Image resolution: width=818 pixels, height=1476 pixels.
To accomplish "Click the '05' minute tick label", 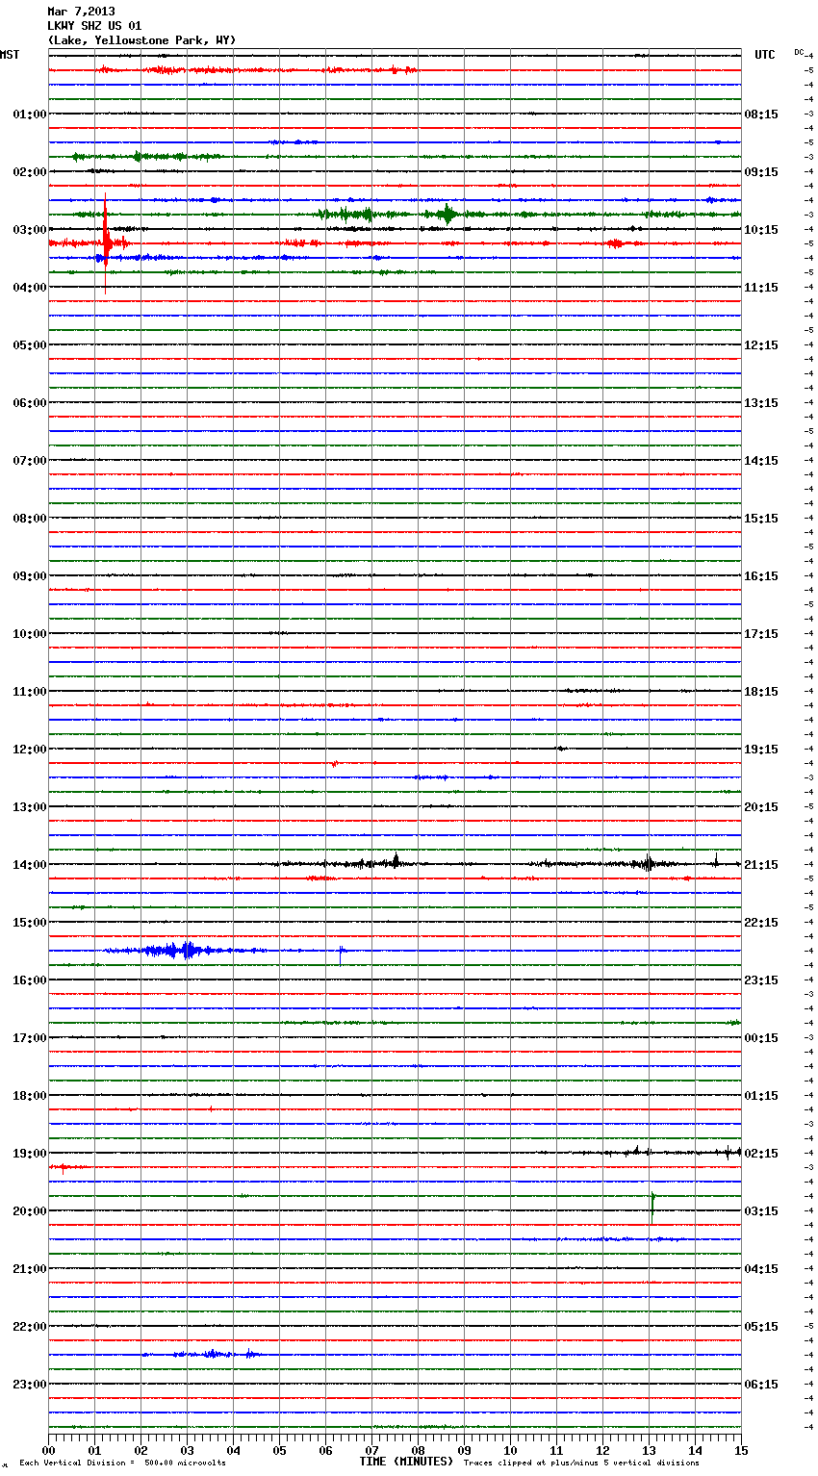I will 279,1451.
